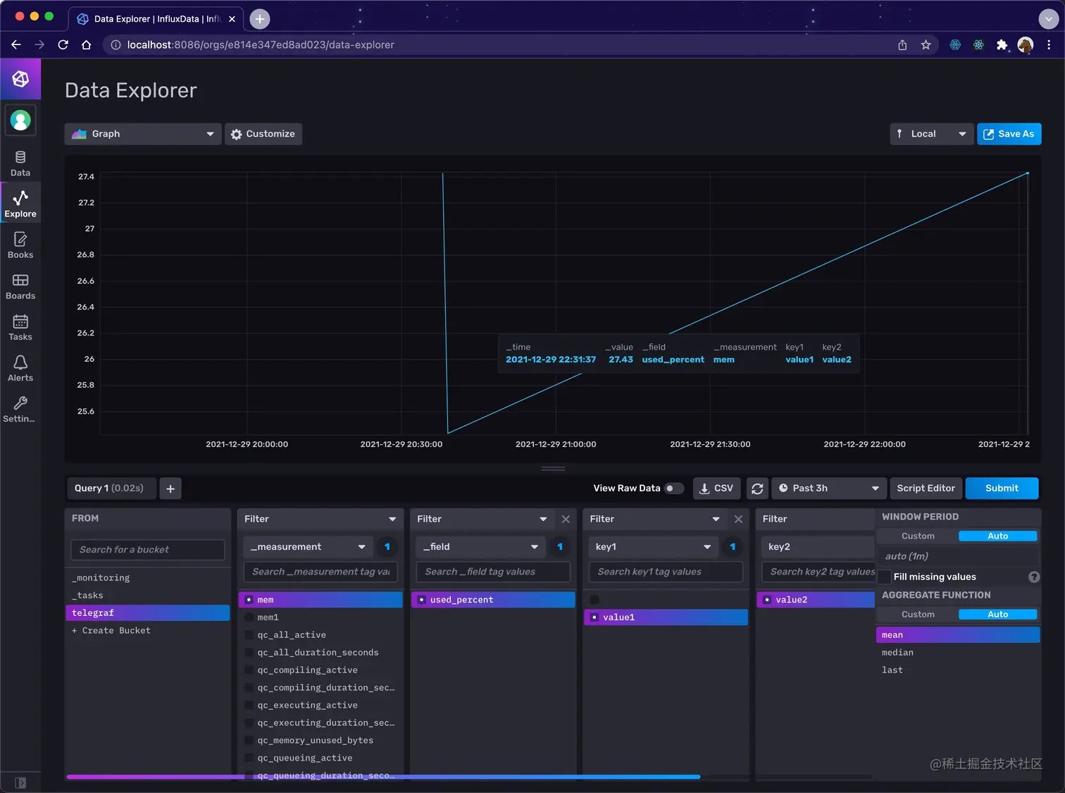
Task: Open the user account avatar
Action: pyautogui.click(x=20, y=121)
